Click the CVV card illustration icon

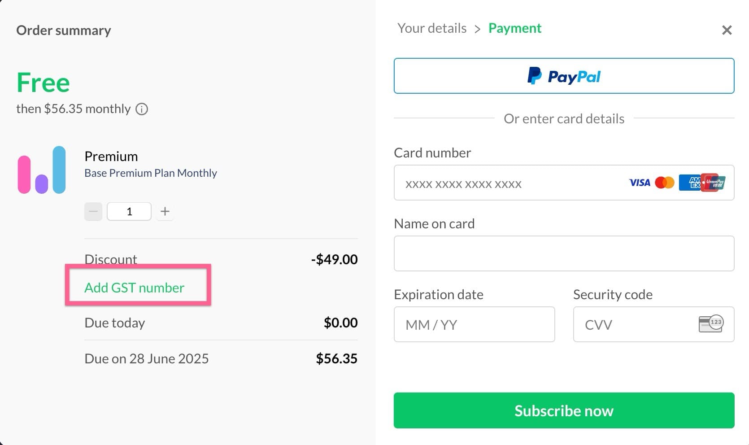[710, 324]
